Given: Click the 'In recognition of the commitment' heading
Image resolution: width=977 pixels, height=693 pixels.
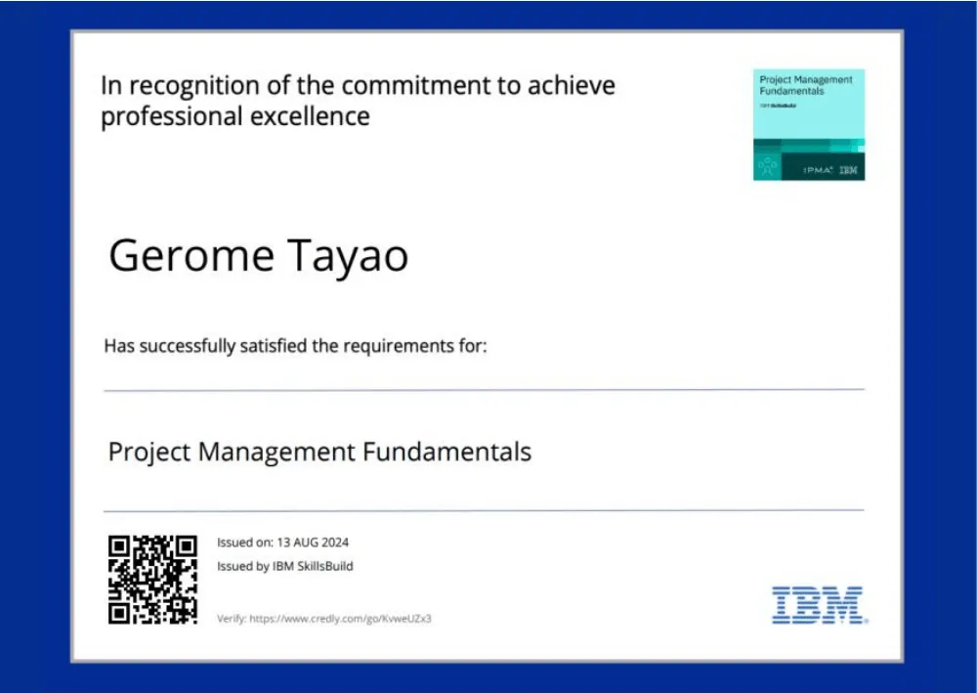Looking at the screenshot, I should point(358,85).
